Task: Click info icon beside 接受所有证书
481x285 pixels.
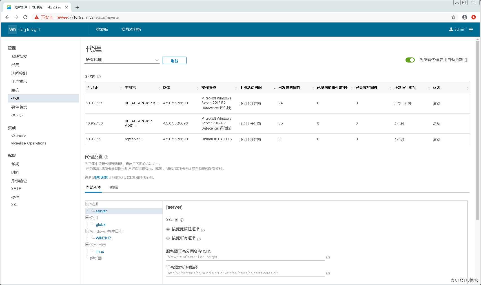Action: [x=199, y=239]
